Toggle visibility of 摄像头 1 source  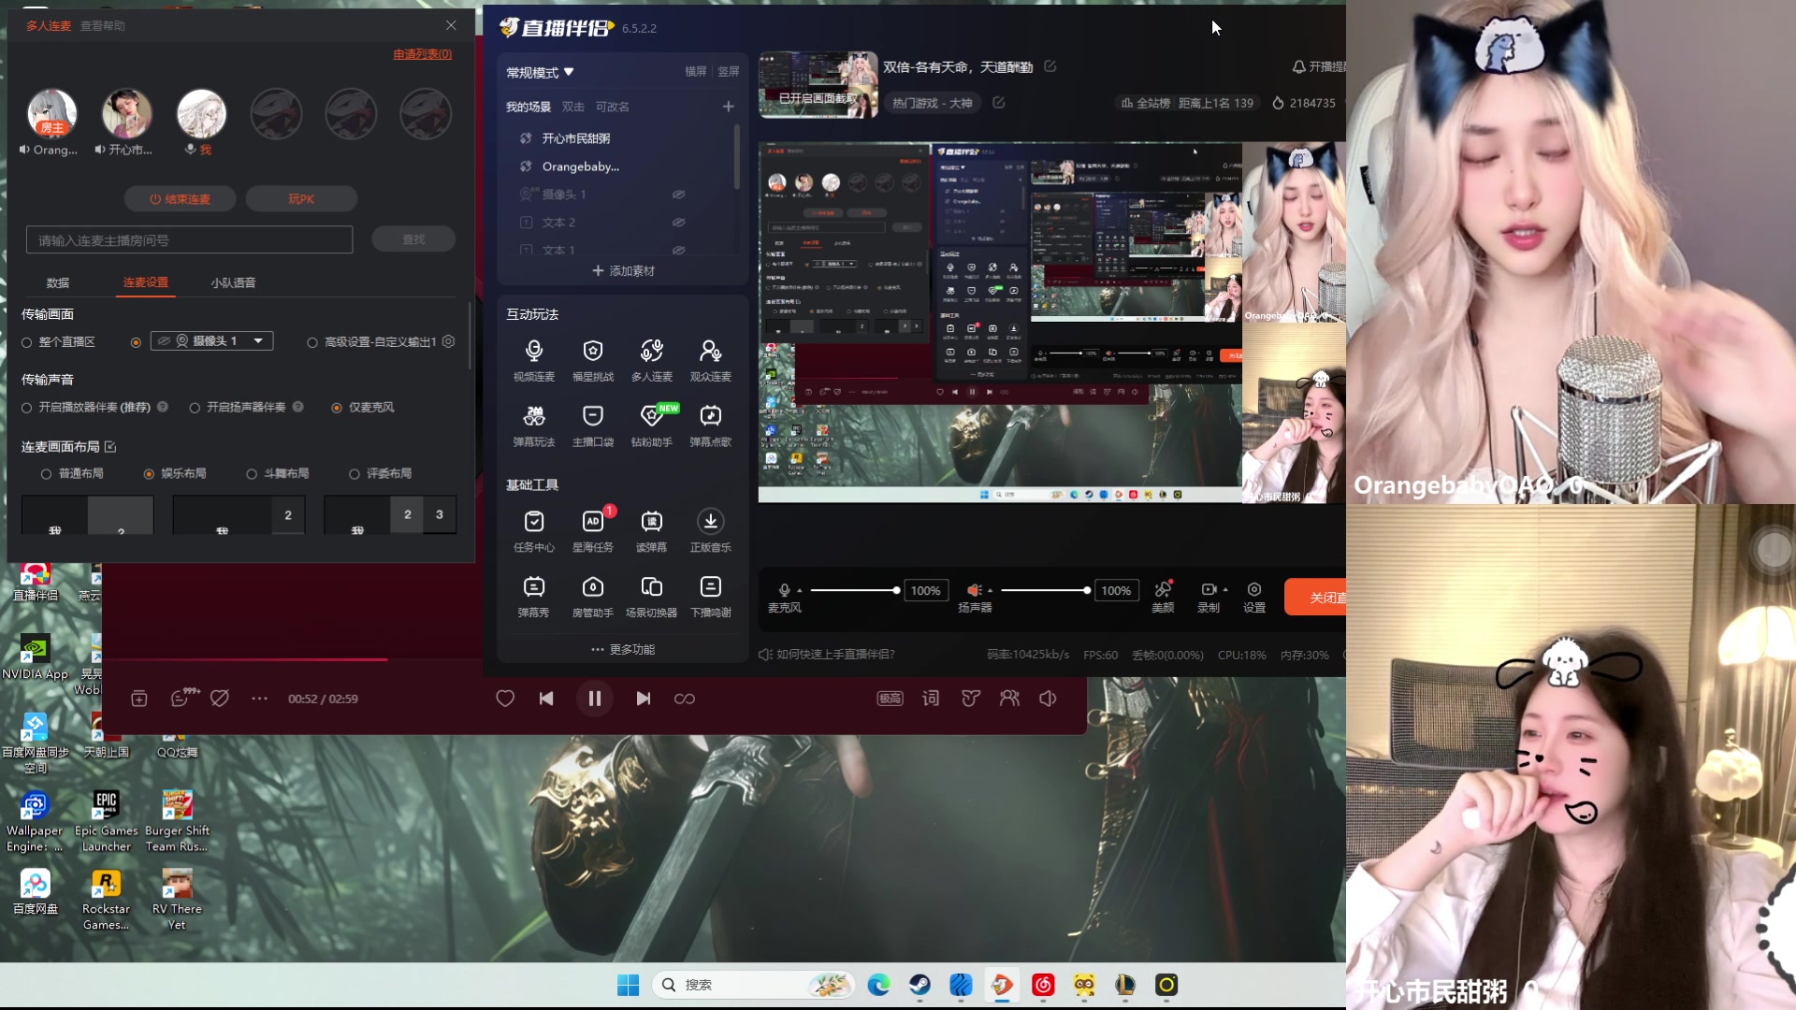click(678, 195)
